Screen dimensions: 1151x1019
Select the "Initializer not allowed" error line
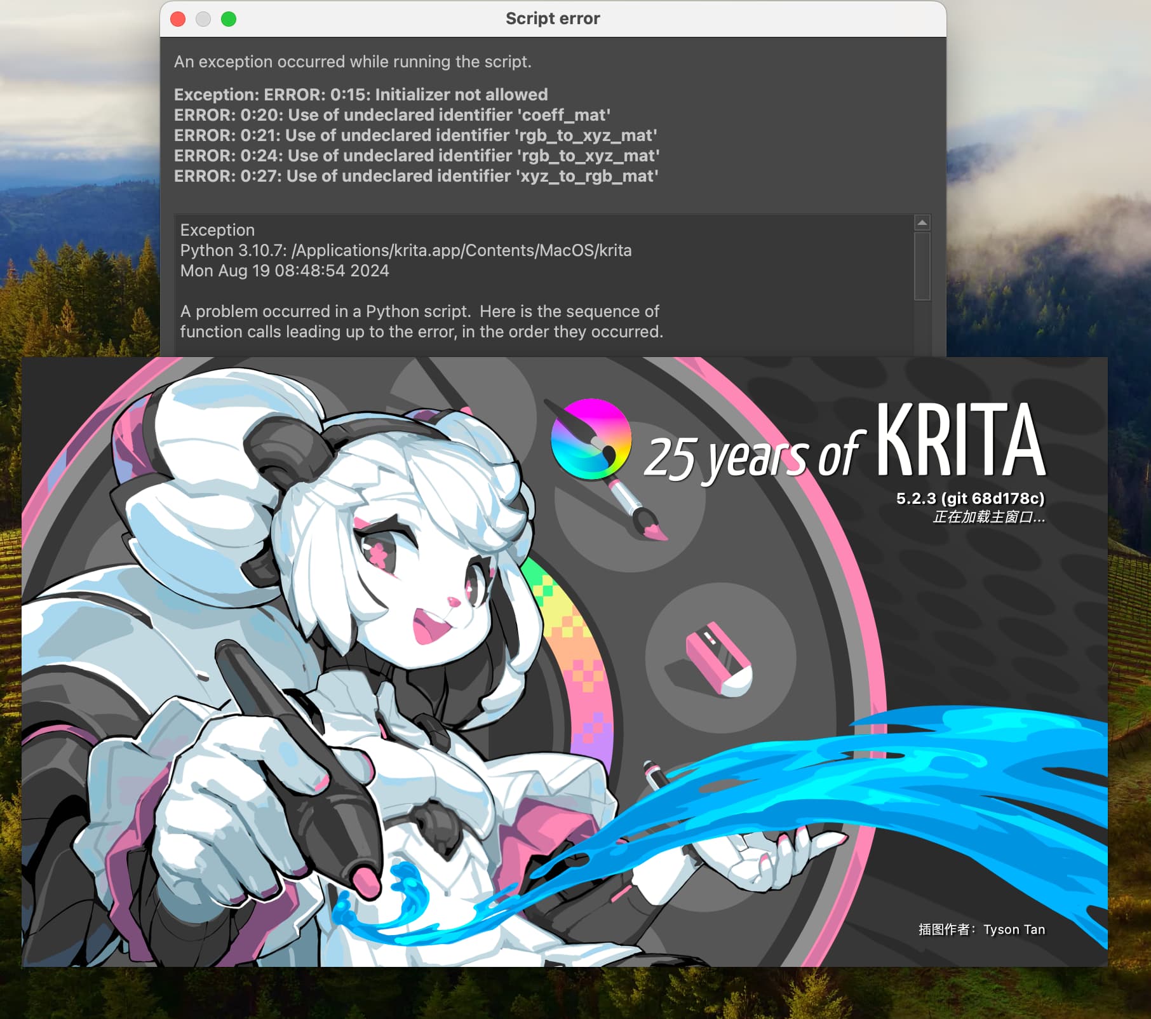pyautogui.click(x=361, y=95)
